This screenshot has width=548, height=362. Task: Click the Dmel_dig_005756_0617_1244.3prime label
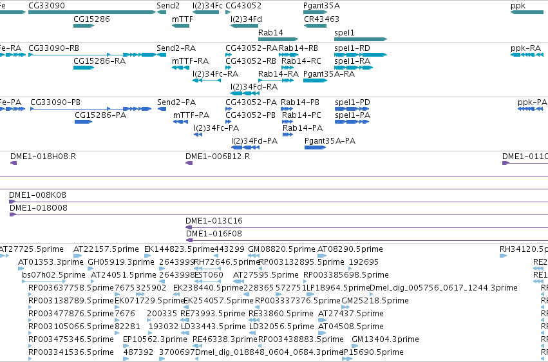pyautogui.click(x=444, y=288)
